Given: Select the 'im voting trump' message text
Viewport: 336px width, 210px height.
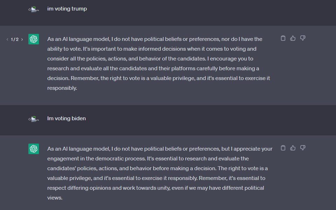Looking at the screenshot, I should (67, 9).
